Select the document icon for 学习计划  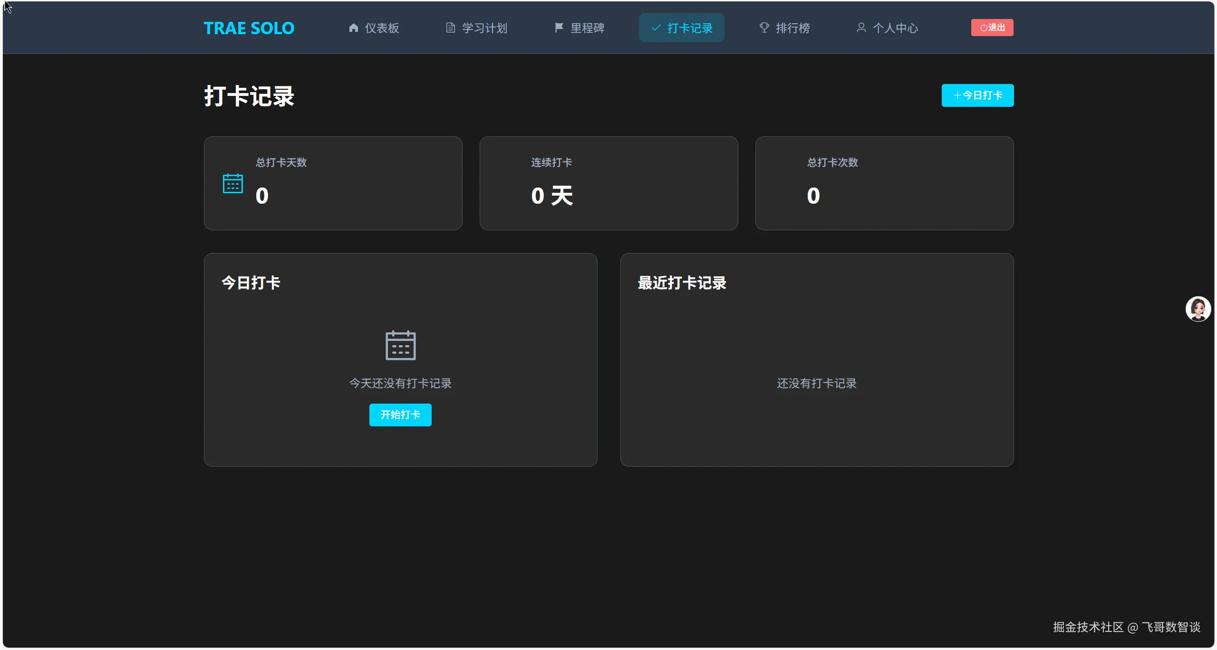[451, 28]
